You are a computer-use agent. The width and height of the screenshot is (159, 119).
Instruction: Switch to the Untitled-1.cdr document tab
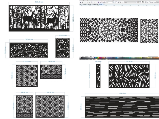pos(95,4)
